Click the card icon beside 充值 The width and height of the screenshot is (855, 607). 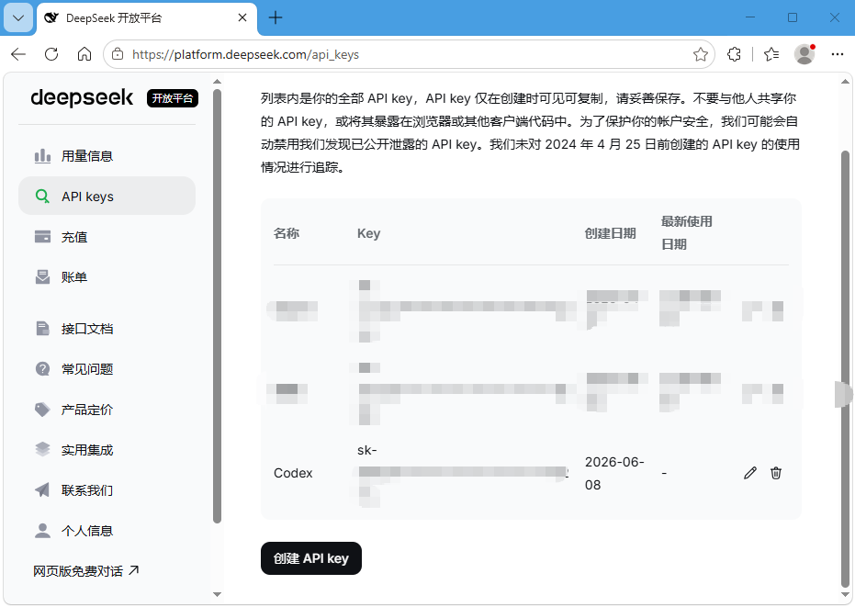pos(42,237)
